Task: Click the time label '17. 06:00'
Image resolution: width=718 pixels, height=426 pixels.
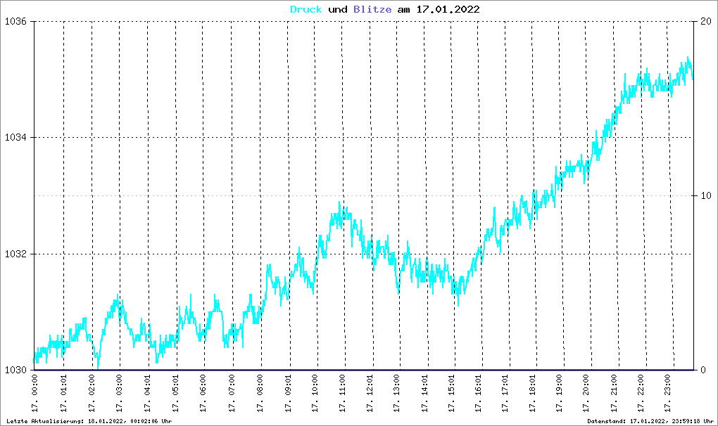Action: point(203,394)
